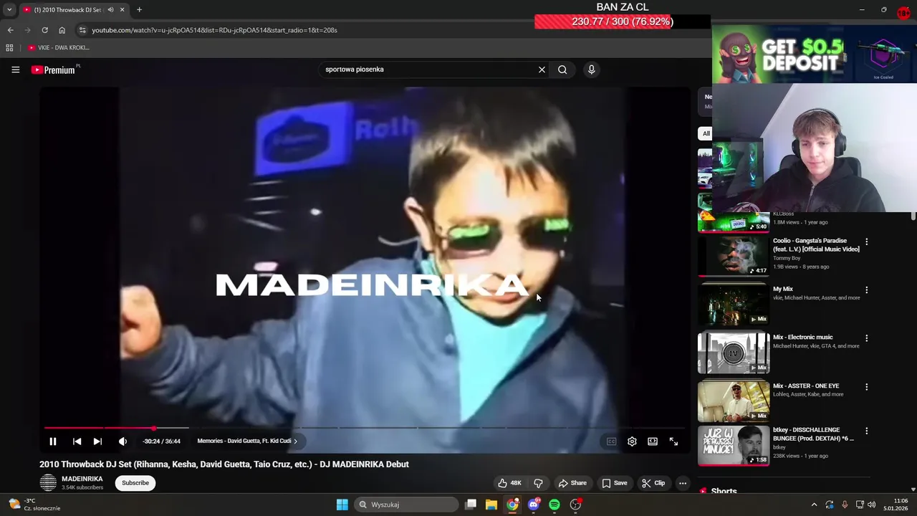Share the video

coord(572,483)
